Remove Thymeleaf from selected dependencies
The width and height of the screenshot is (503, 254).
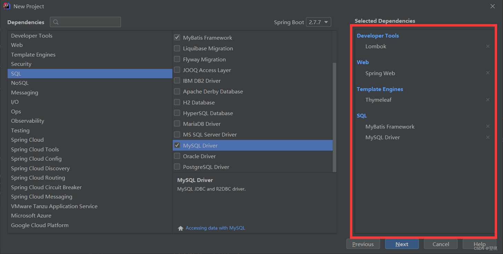(x=488, y=100)
